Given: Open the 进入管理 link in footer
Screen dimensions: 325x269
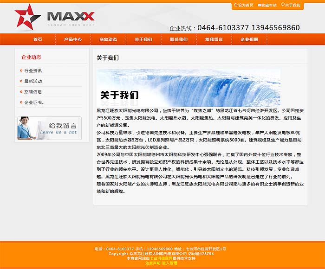Looking at the screenshot, I should 169,263.
